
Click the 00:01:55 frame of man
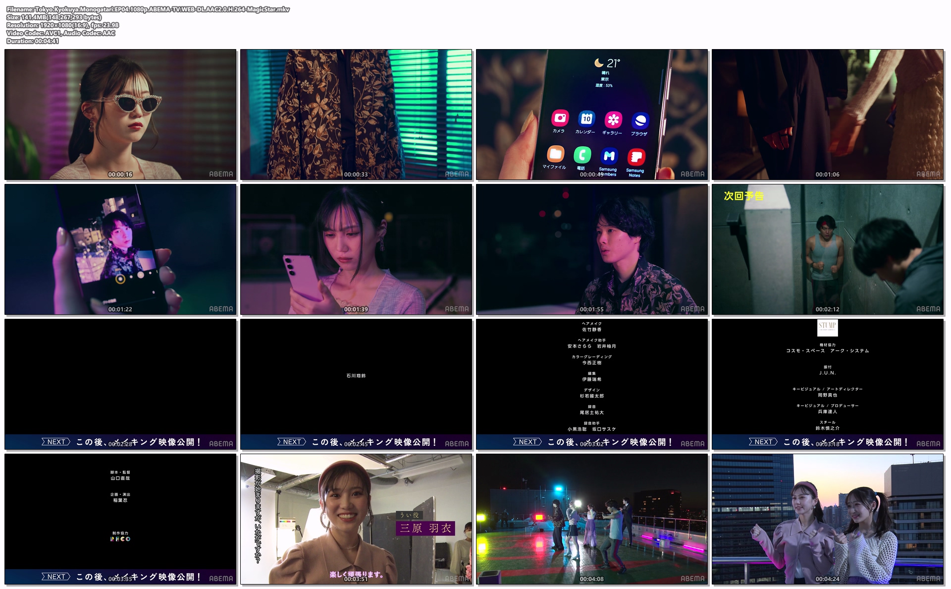592,249
